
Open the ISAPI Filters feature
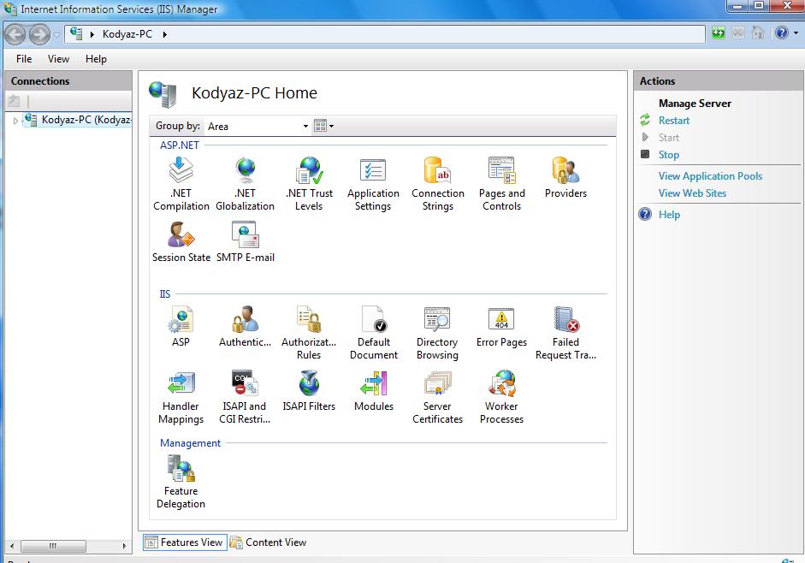(309, 391)
